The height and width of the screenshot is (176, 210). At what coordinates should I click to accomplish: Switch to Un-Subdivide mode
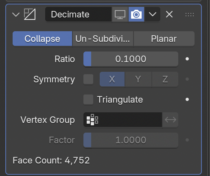103,39
